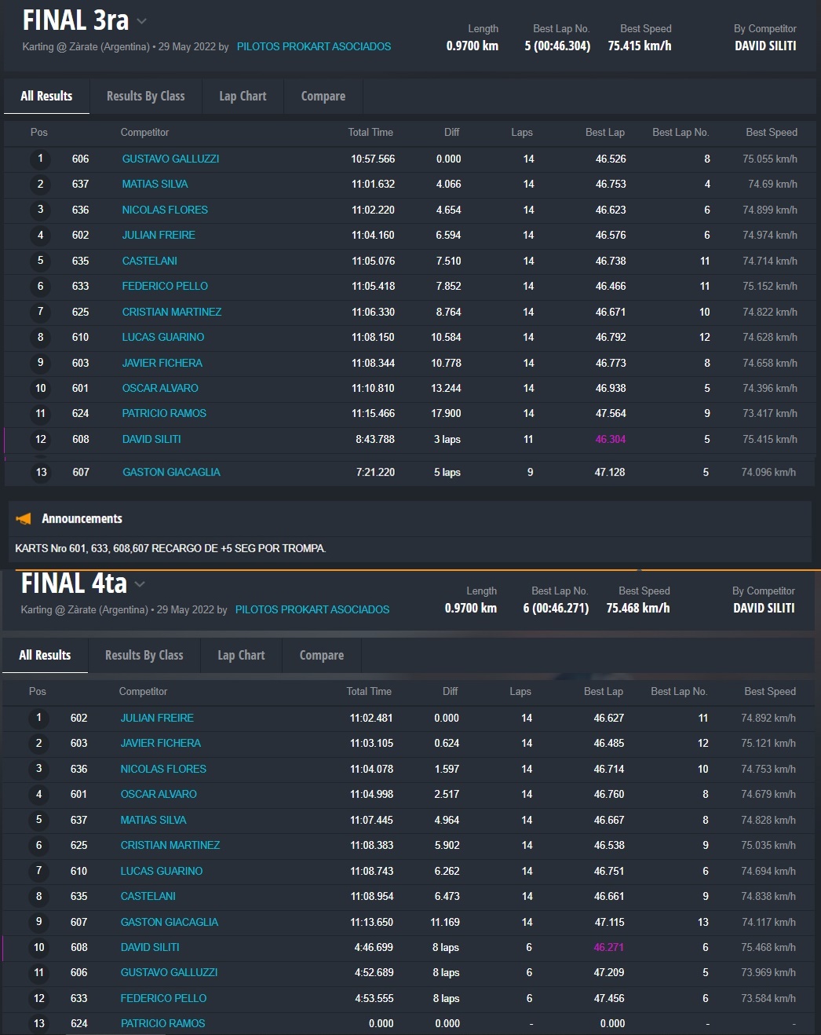Open GUSTAVO GALLUZZI in FINAL 3ra results
821x1035 pixels.
point(170,159)
